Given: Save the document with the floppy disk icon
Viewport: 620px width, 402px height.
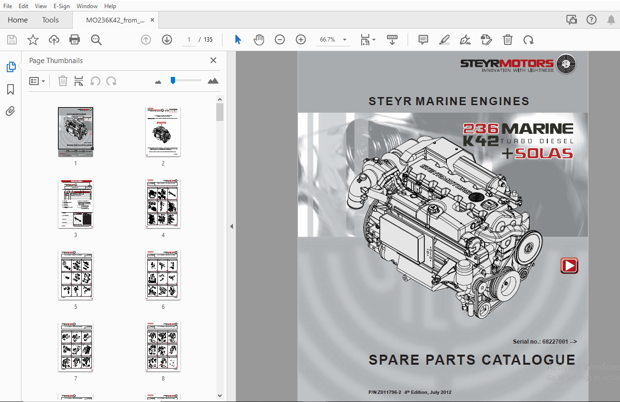Looking at the screenshot, I should [x=12, y=40].
